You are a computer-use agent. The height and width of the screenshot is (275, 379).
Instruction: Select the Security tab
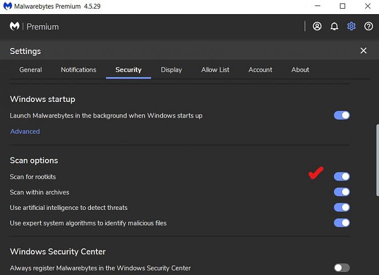(x=128, y=70)
